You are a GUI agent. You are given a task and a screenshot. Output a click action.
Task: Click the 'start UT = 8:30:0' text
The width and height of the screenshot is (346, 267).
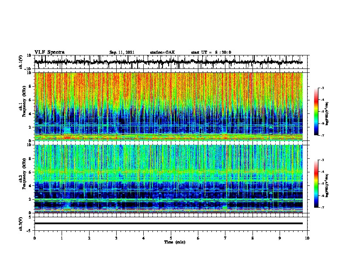(211, 52)
